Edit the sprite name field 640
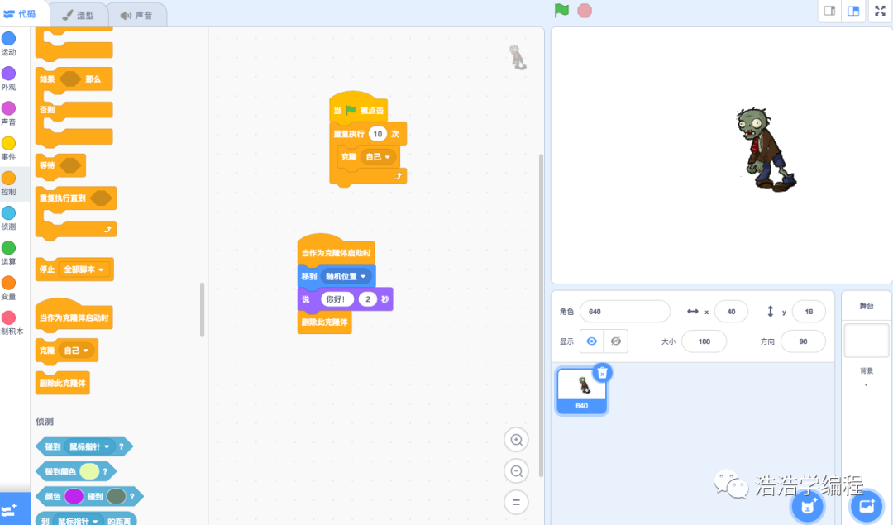 pyautogui.click(x=625, y=312)
